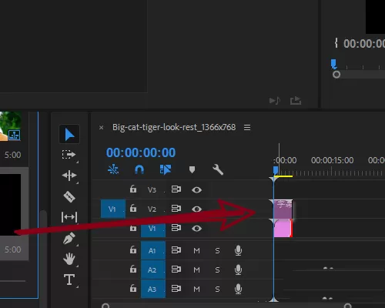
Task: Toggle Snap in Timeline magnet
Action: point(139,169)
